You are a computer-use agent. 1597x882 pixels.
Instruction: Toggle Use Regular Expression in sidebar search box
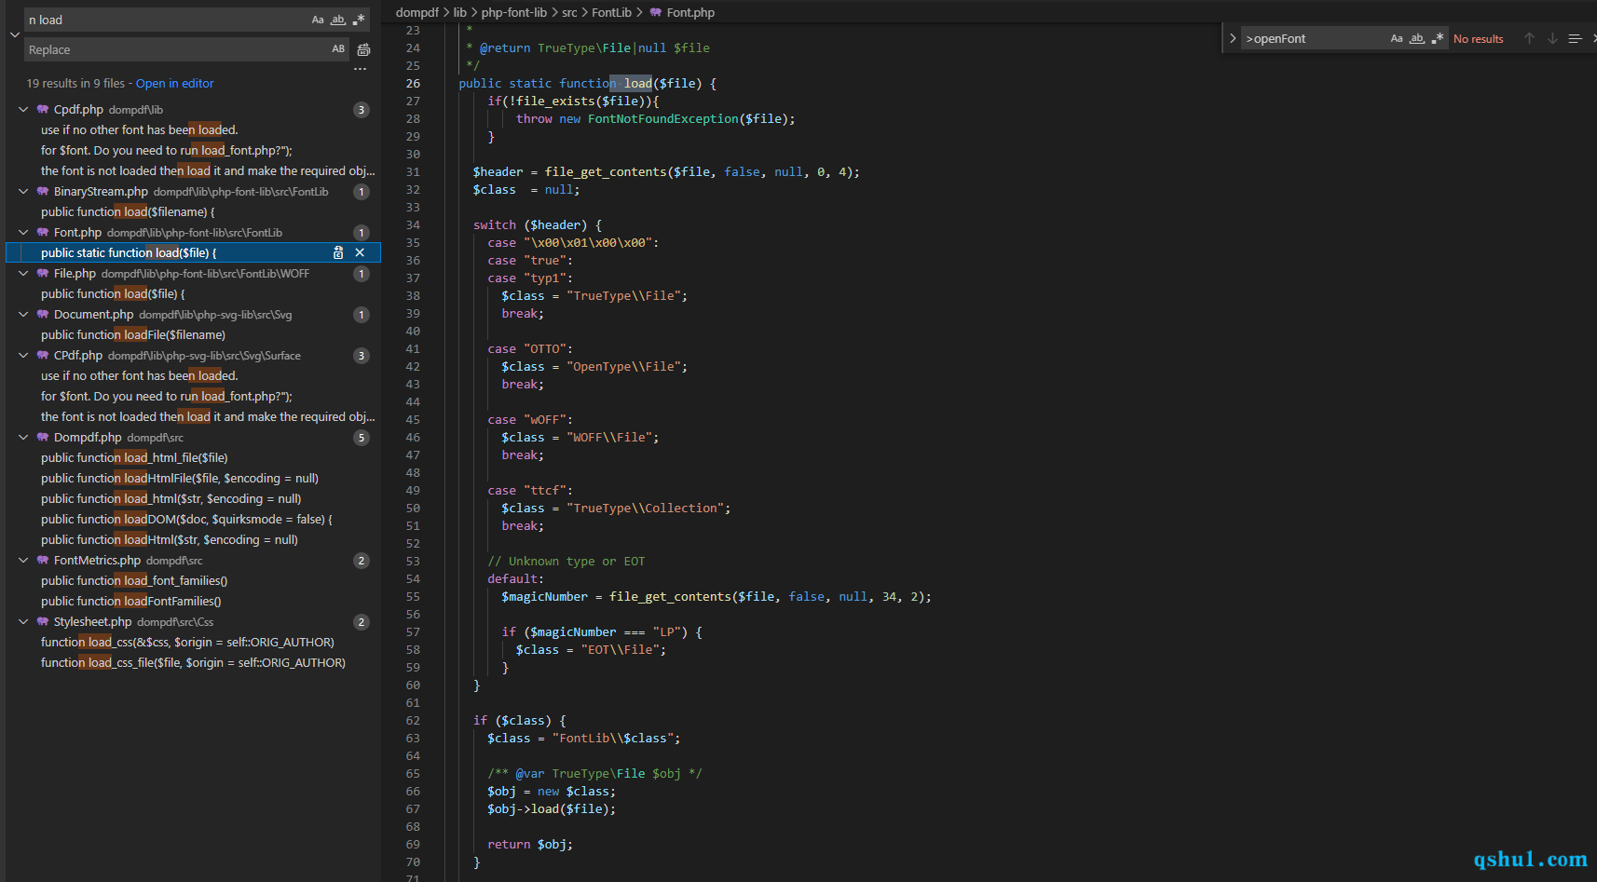pos(359,20)
